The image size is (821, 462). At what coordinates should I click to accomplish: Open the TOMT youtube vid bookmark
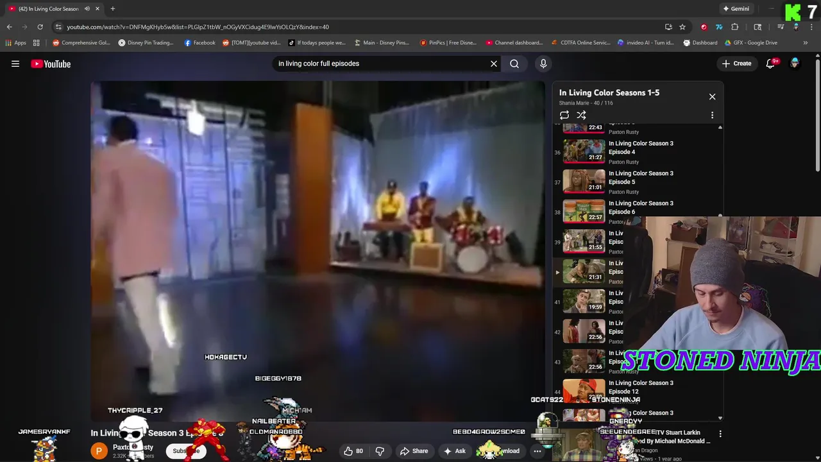click(251, 43)
